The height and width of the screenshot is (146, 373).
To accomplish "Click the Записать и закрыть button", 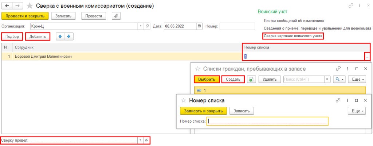I will point(203,111).
